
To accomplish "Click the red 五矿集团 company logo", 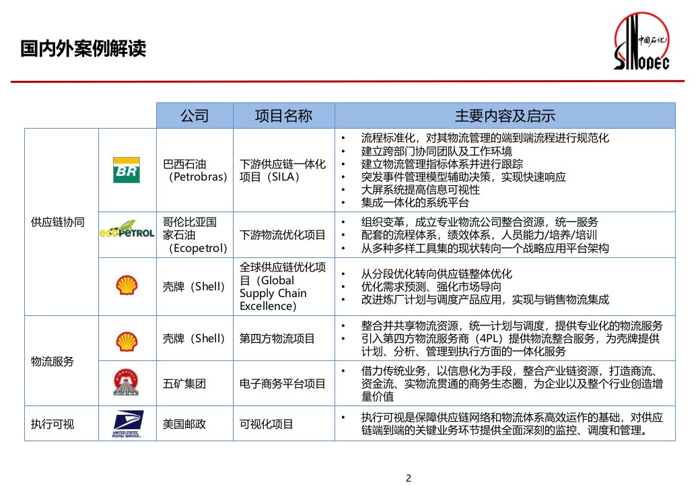I will [x=127, y=384].
